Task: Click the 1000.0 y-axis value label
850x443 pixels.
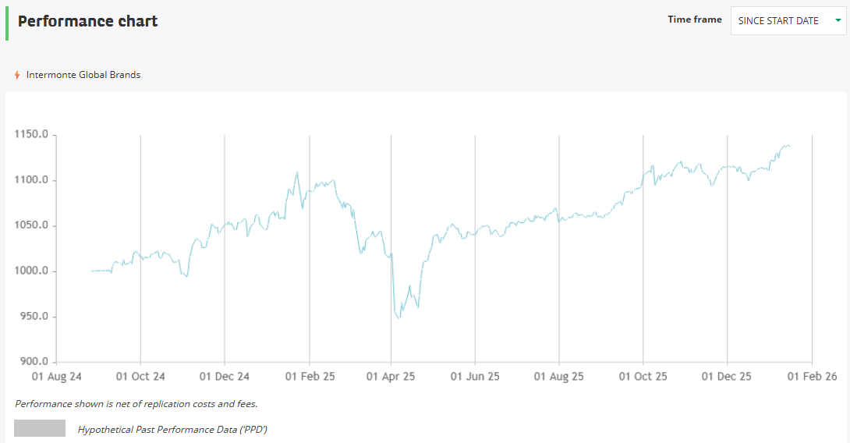Action: [32, 271]
